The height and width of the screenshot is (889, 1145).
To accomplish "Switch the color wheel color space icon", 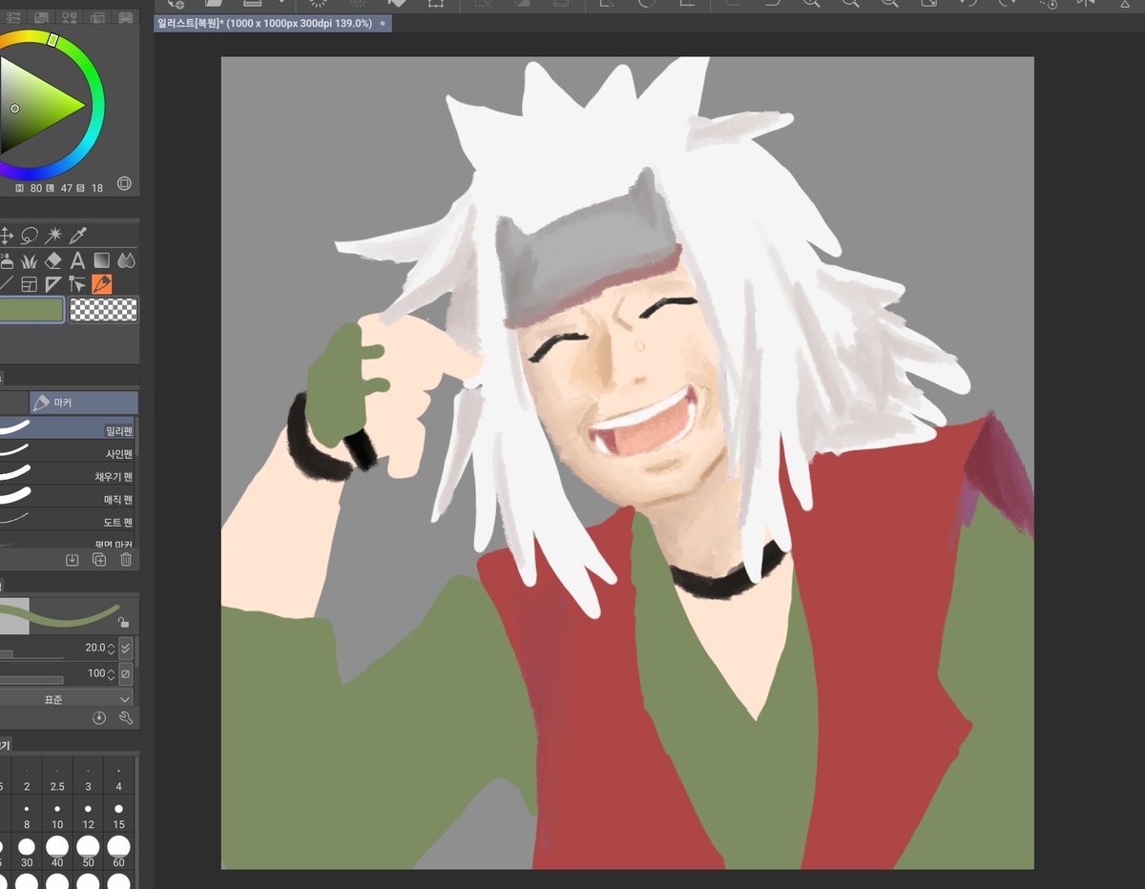I will pos(124,184).
